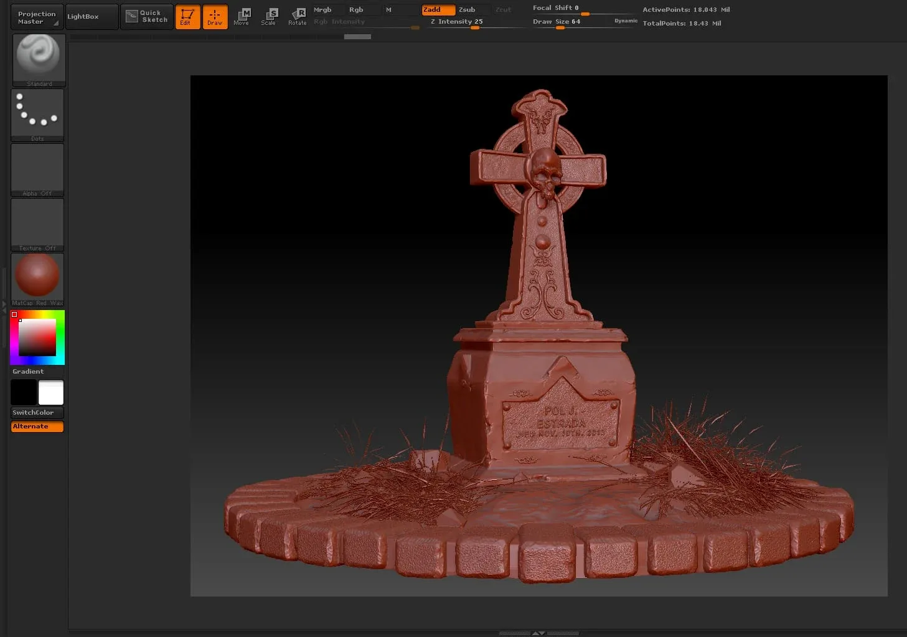The image size is (907, 637).
Task: Select the Scale tool icon
Action: pyautogui.click(x=269, y=17)
